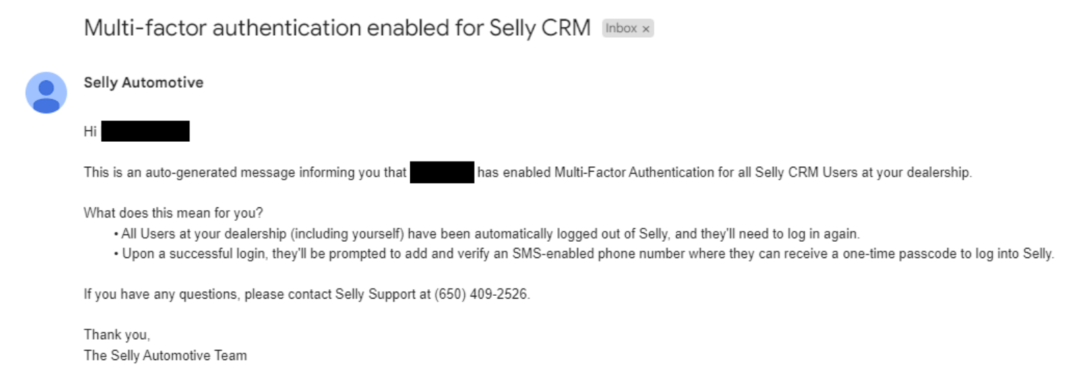
Task: Click the "If you have any questions" sentence
Action: tap(307, 294)
